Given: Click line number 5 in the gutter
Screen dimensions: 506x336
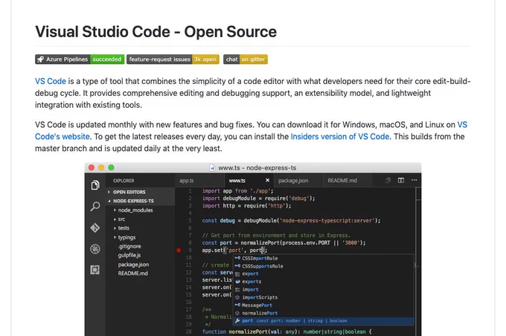Looking at the screenshot, I should 190,221.
